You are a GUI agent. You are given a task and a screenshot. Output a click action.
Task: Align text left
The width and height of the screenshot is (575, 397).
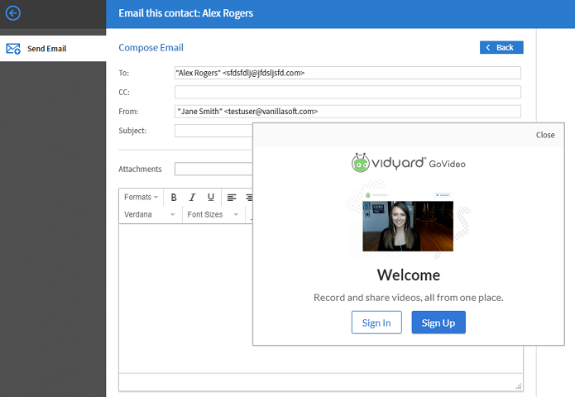coord(232,197)
